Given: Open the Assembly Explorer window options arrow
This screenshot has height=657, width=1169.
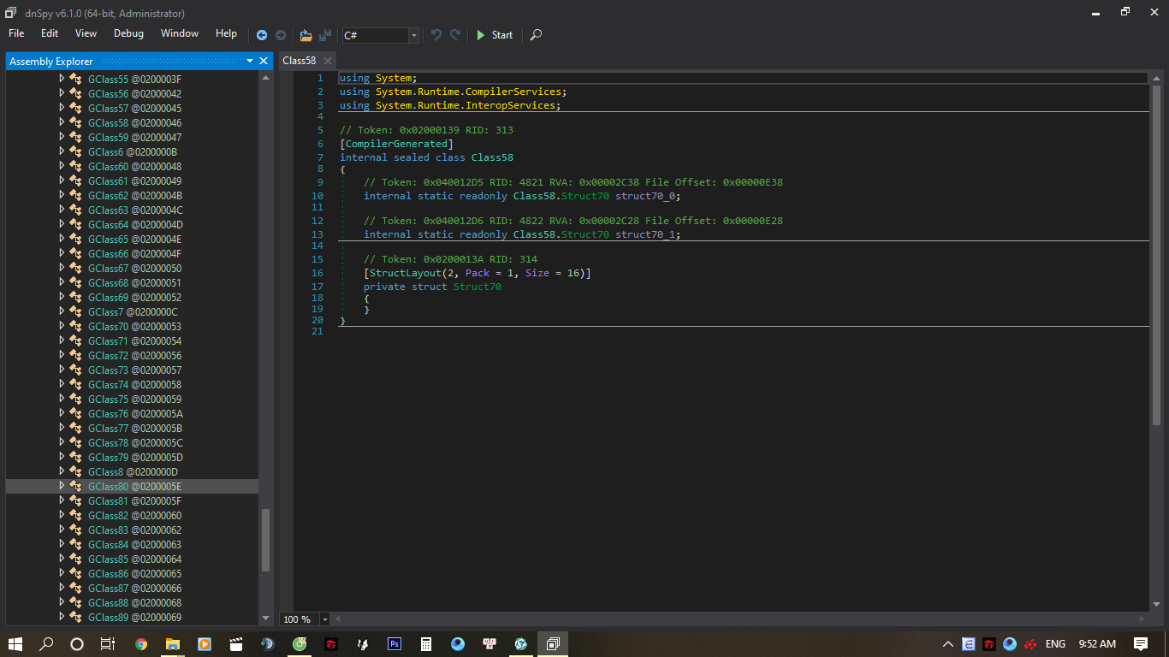Looking at the screenshot, I should tap(250, 61).
